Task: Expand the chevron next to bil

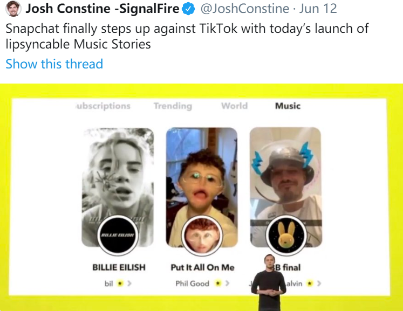Action: coord(128,284)
